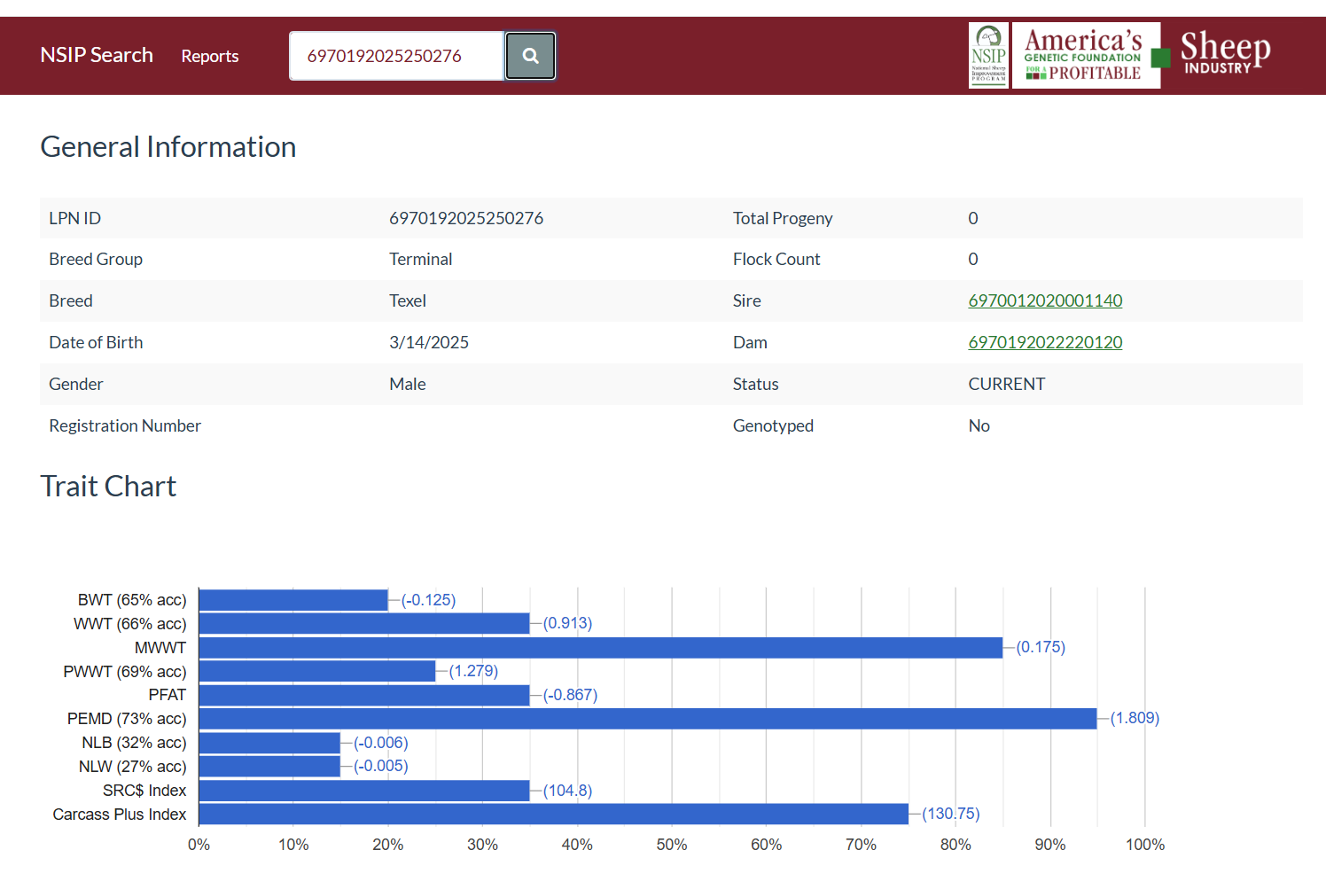Select the PFAT value (-0.867)
1326x889 pixels.
571,695
